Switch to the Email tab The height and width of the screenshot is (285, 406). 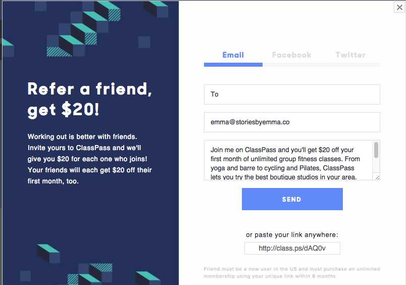[233, 55]
